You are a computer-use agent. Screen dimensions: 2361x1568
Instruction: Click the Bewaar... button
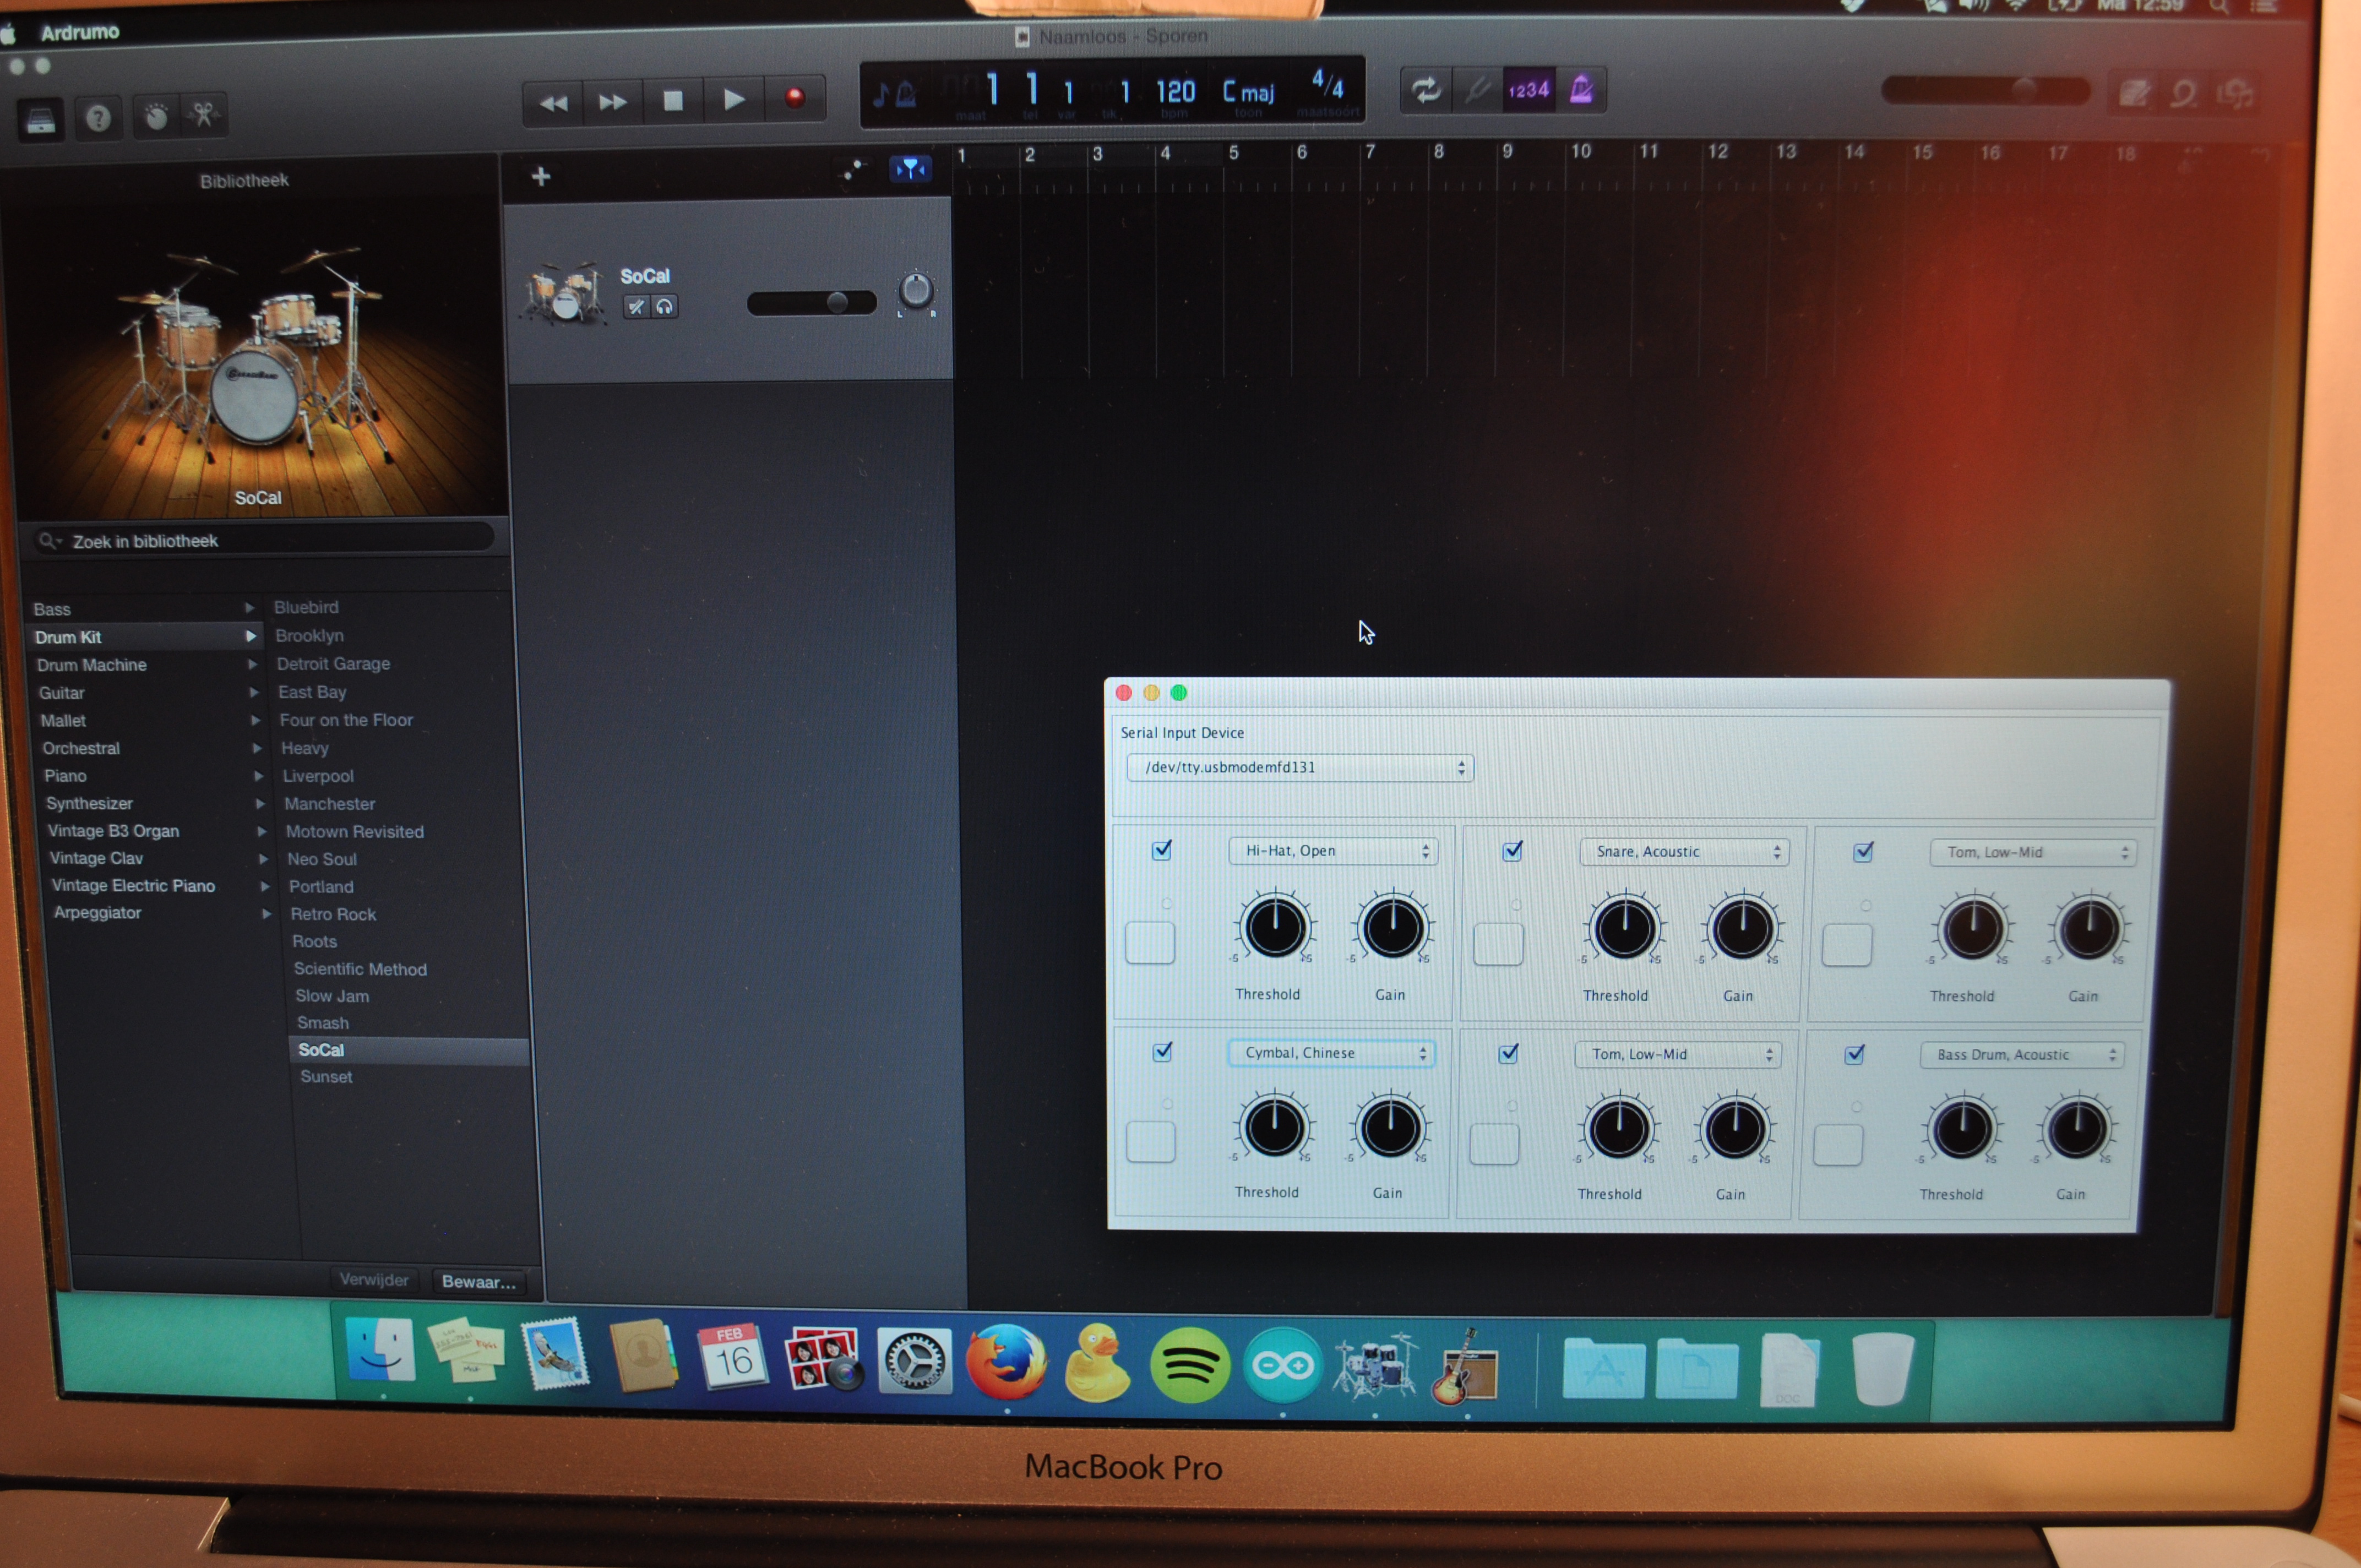[x=479, y=1281]
